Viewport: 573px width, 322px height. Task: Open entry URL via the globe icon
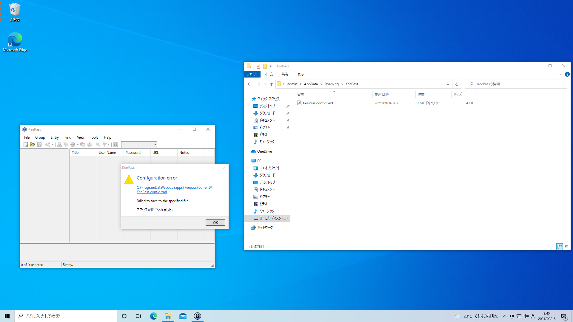[73, 145]
